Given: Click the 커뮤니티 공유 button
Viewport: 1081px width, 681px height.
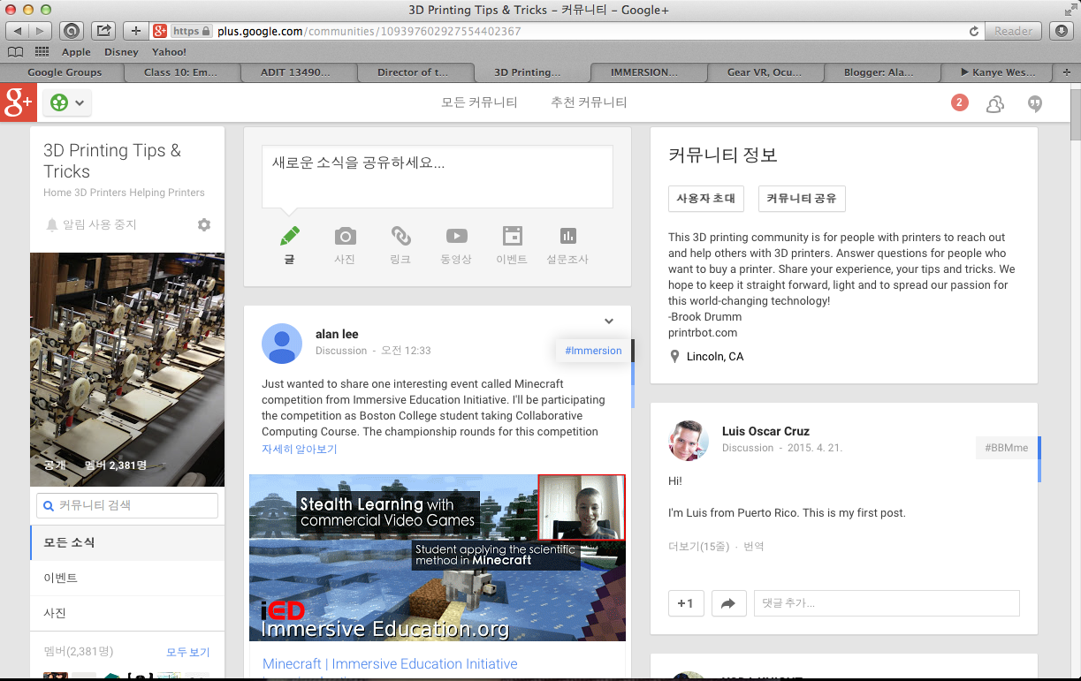Looking at the screenshot, I should [x=802, y=199].
